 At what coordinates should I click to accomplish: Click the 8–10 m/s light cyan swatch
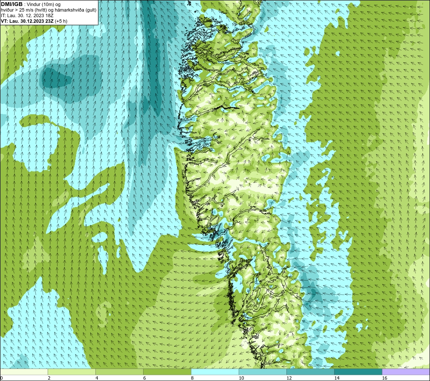click(215, 372)
